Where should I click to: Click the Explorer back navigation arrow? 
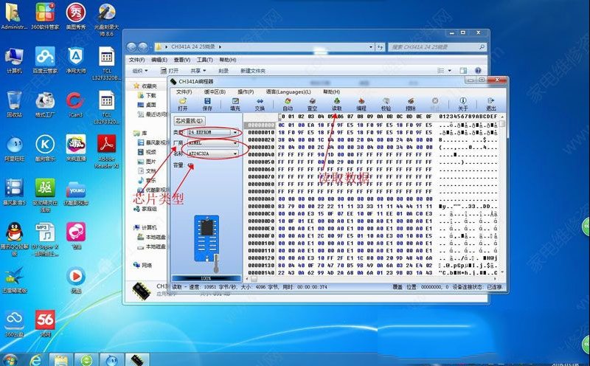(x=131, y=47)
